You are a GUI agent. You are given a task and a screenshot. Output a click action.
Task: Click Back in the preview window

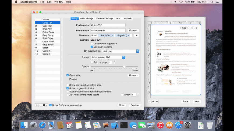(x=186, y=102)
